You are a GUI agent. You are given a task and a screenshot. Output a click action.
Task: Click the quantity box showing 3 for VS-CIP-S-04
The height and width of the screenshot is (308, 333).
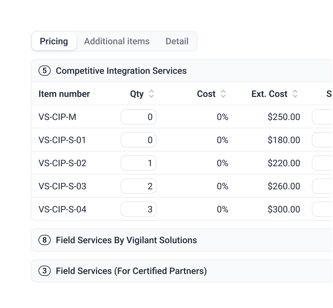click(138, 209)
